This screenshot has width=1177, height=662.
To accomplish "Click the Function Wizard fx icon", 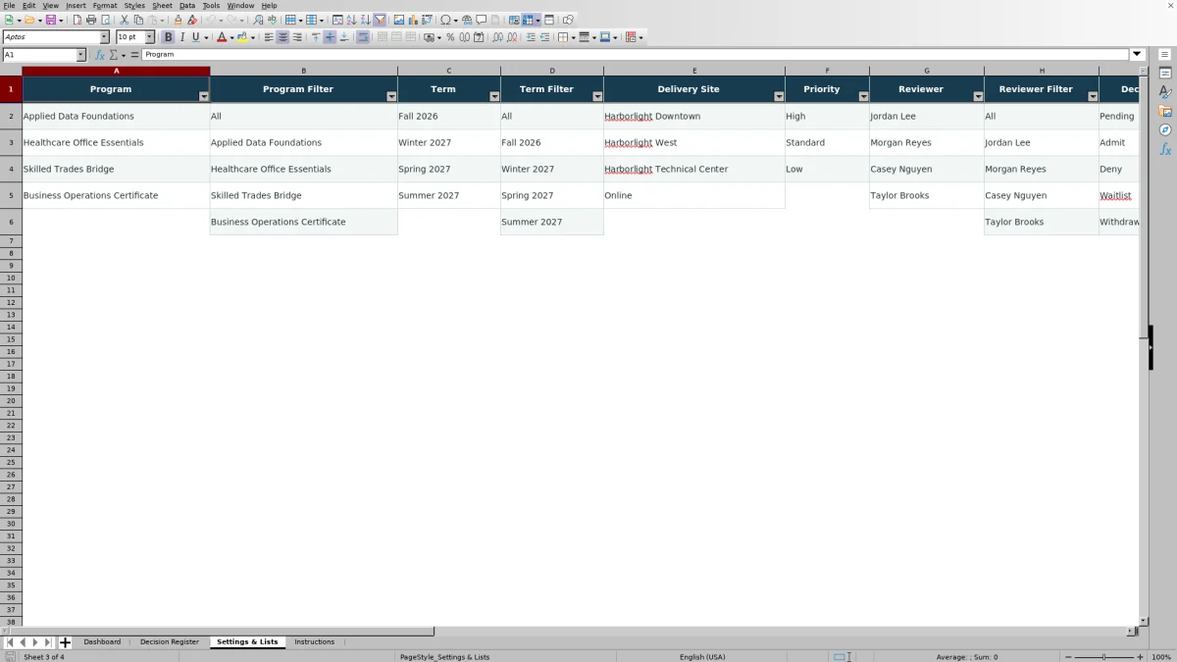I will (x=99, y=55).
